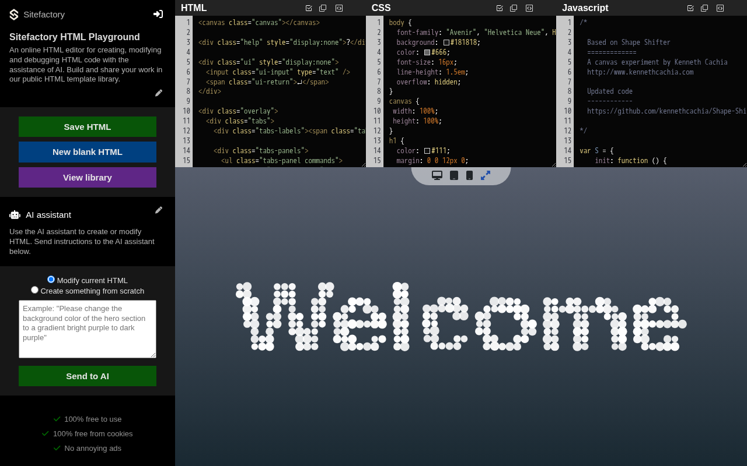Click the copy icon in the HTML header
747x466 pixels.
click(323, 8)
